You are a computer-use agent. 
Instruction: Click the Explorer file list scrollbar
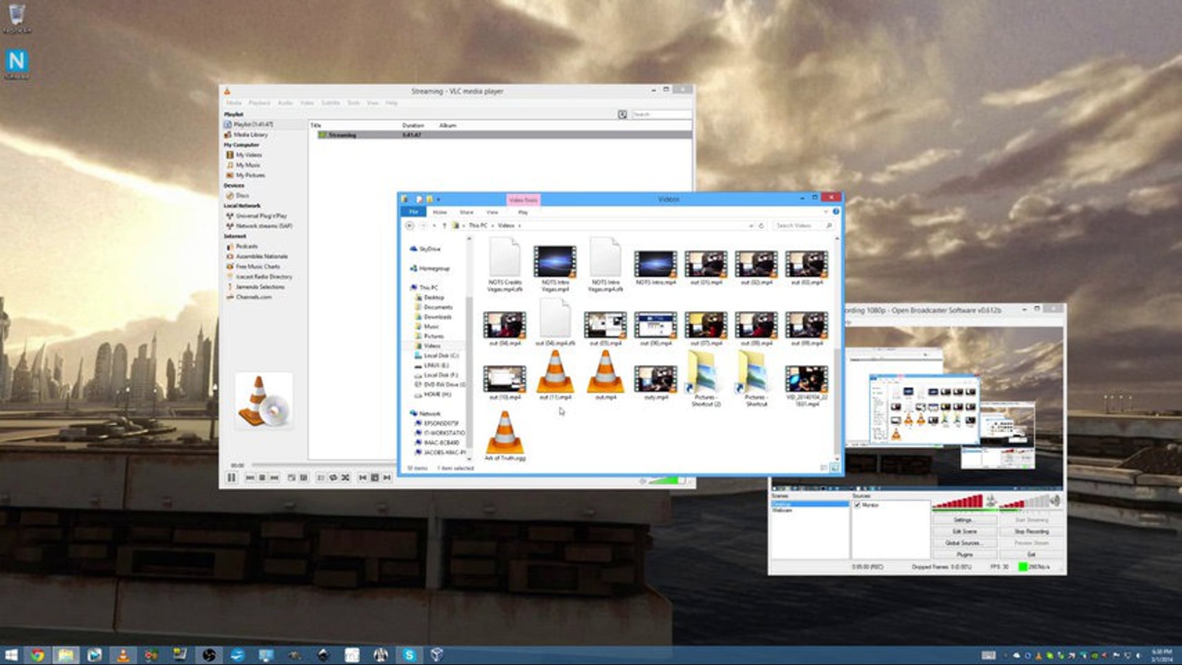pos(837,400)
